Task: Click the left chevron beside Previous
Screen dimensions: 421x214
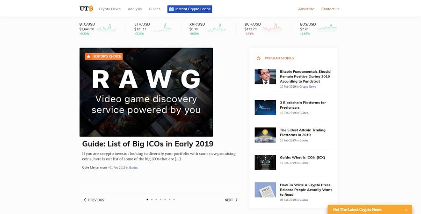Action: (x=85, y=200)
